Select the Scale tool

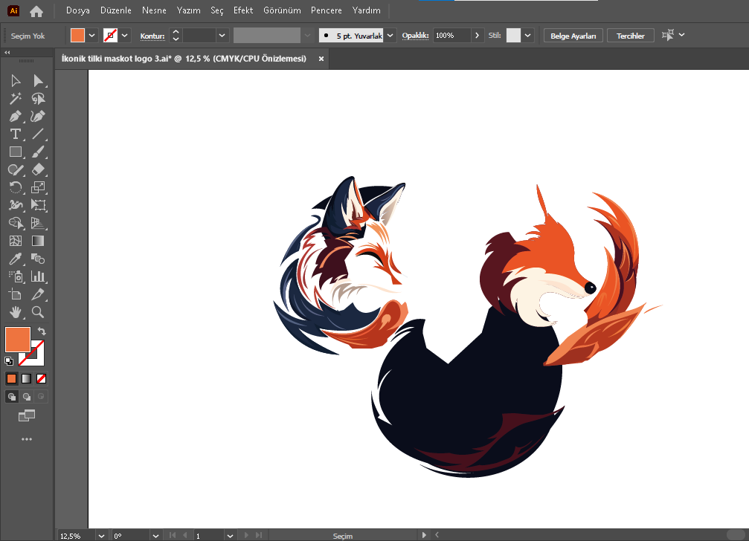pyautogui.click(x=38, y=187)
